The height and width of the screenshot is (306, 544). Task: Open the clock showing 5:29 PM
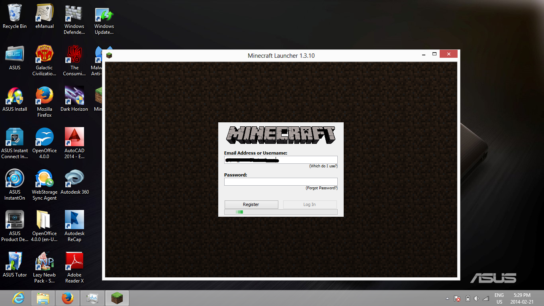(522, 298)
